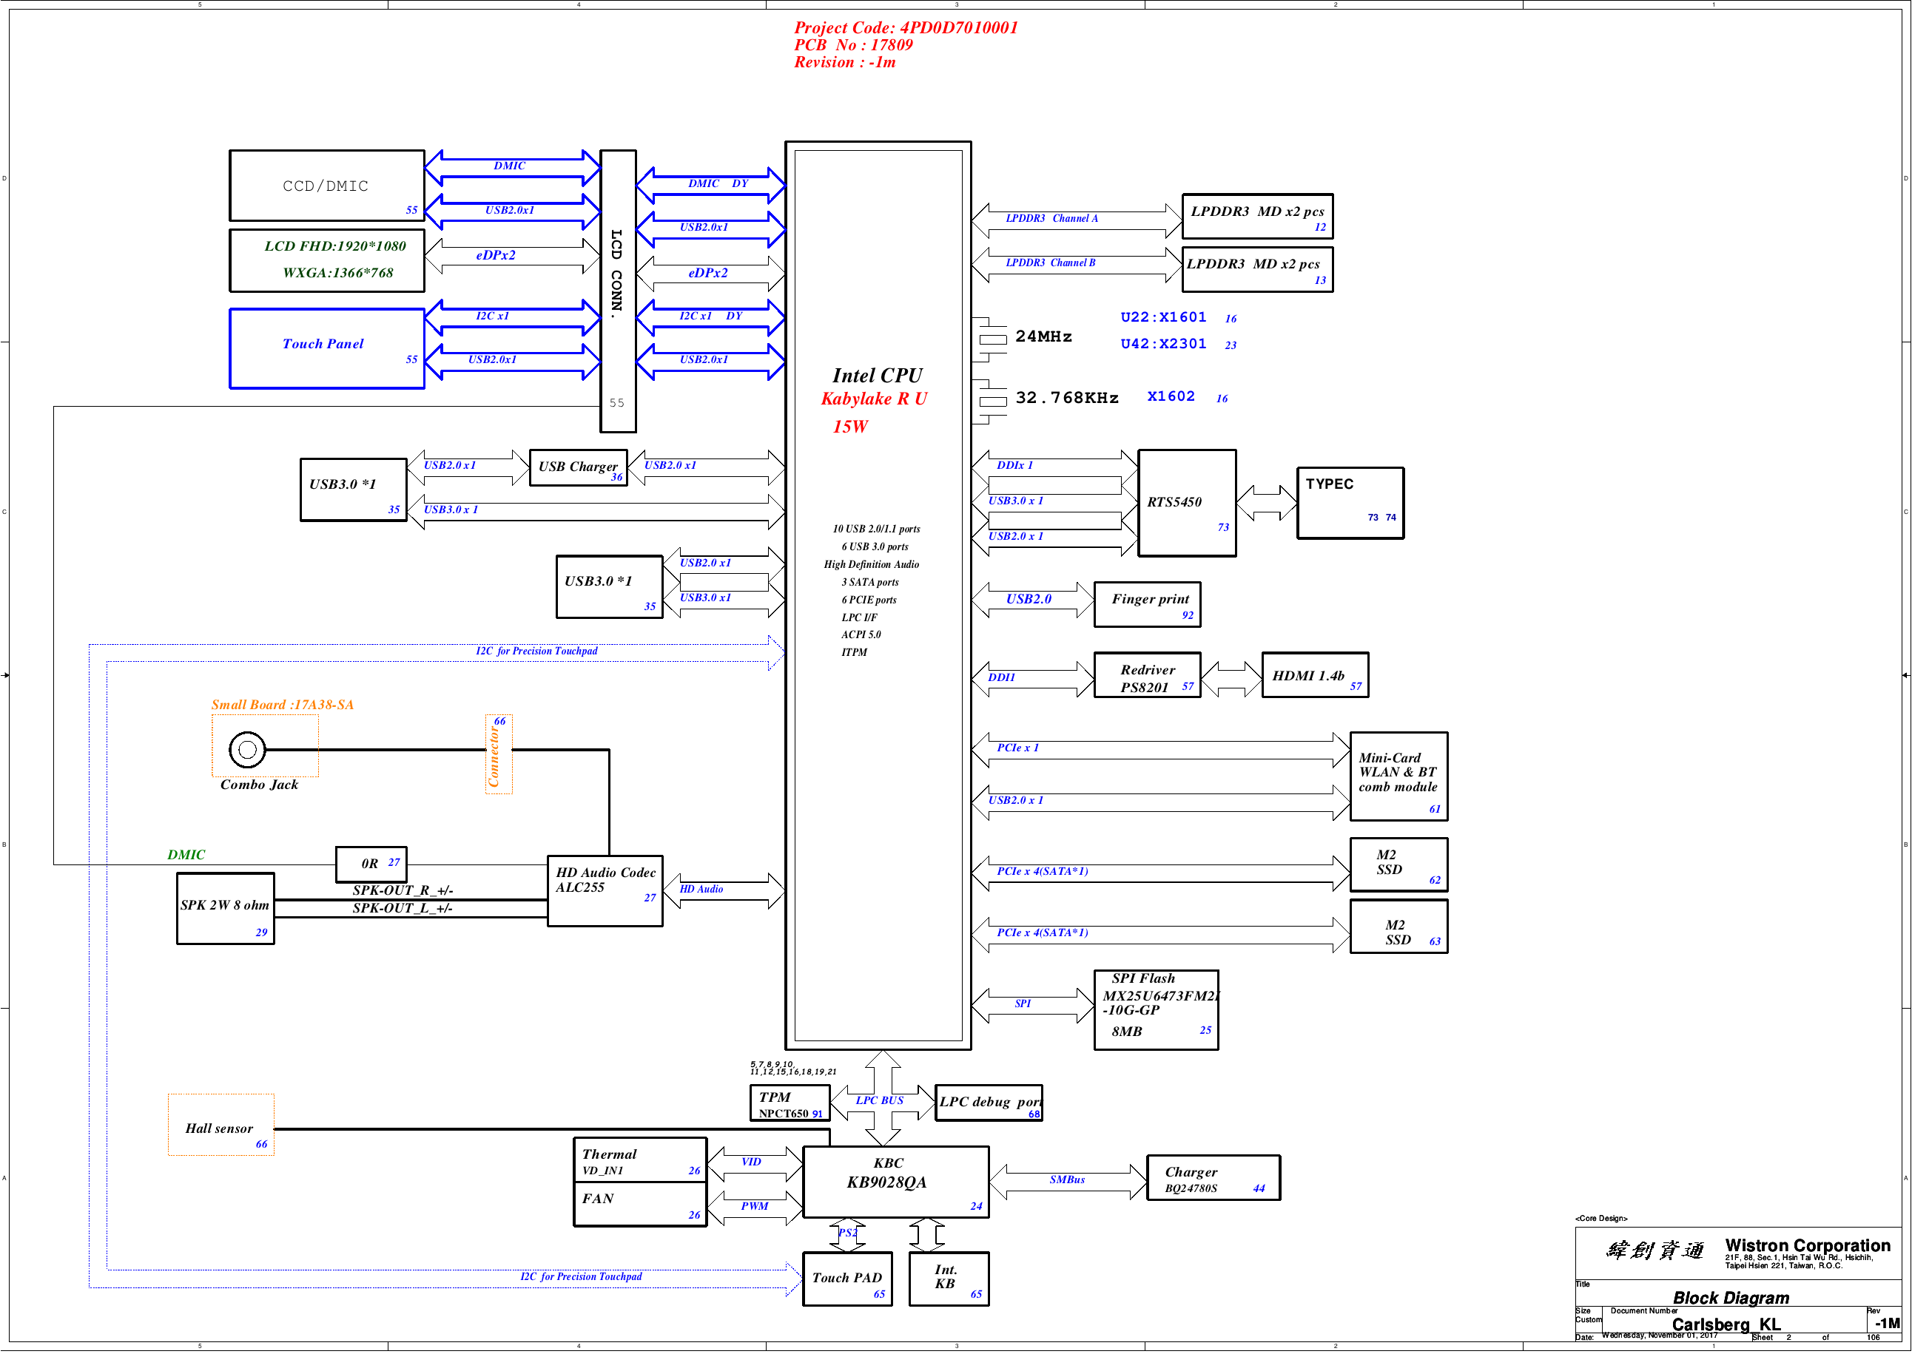Screen dimensions: 1912x1354
Task: Select the KBC KB9028QA block
Action: coord(895,1182)
